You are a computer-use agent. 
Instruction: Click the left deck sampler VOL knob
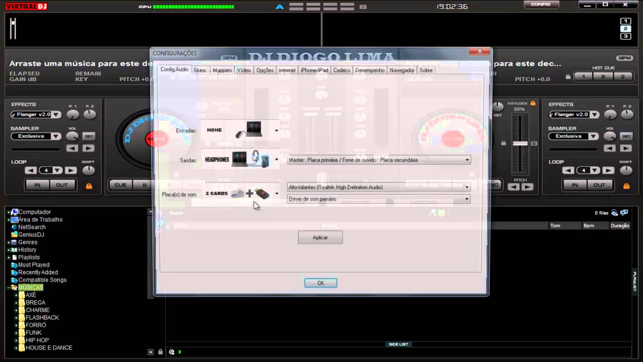coord(72,136)
